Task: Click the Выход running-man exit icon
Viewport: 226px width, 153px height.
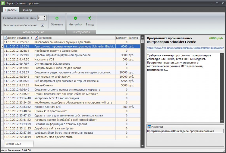Action: pos(89,18)
